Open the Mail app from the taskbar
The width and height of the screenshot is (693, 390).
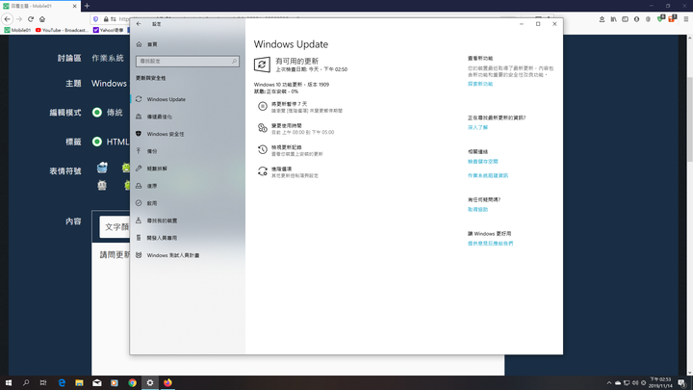tap(97, 383)
